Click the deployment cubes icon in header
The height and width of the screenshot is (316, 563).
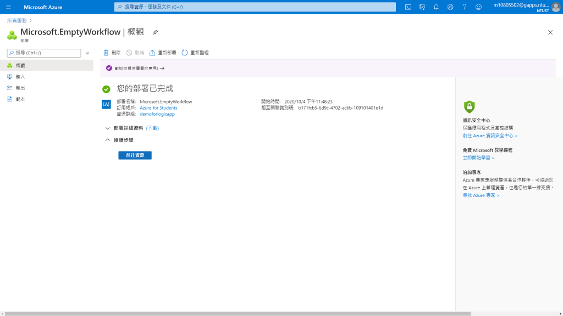point(12,35)
